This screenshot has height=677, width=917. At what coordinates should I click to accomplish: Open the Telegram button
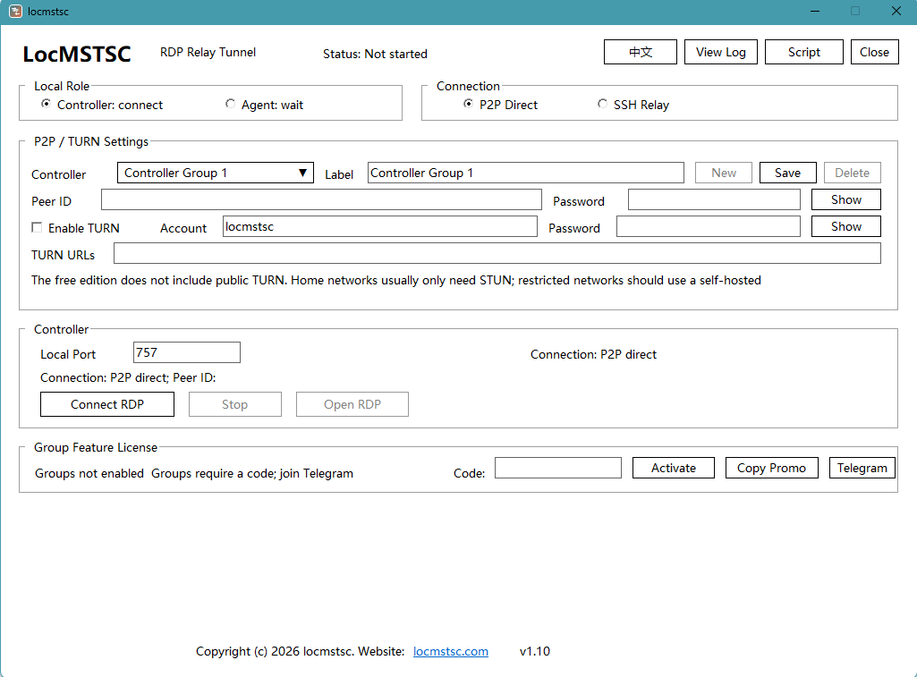pos(862,468)
